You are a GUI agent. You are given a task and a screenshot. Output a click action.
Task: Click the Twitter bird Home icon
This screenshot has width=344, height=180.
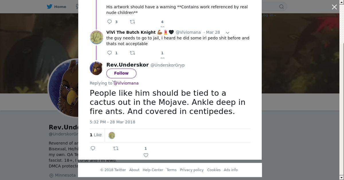click(50, 7)
